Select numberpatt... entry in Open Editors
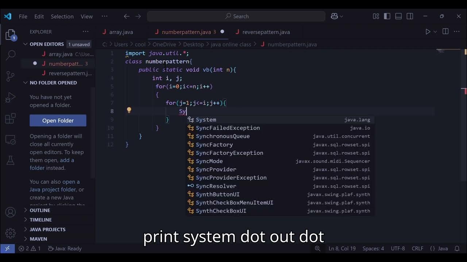 click(58, 64)
